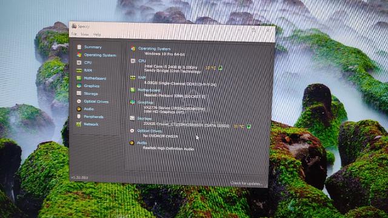This screenshot has height=218, width=388.
Task: Click the CPU chip icon in the sidebar
Action: click(79, 62)
